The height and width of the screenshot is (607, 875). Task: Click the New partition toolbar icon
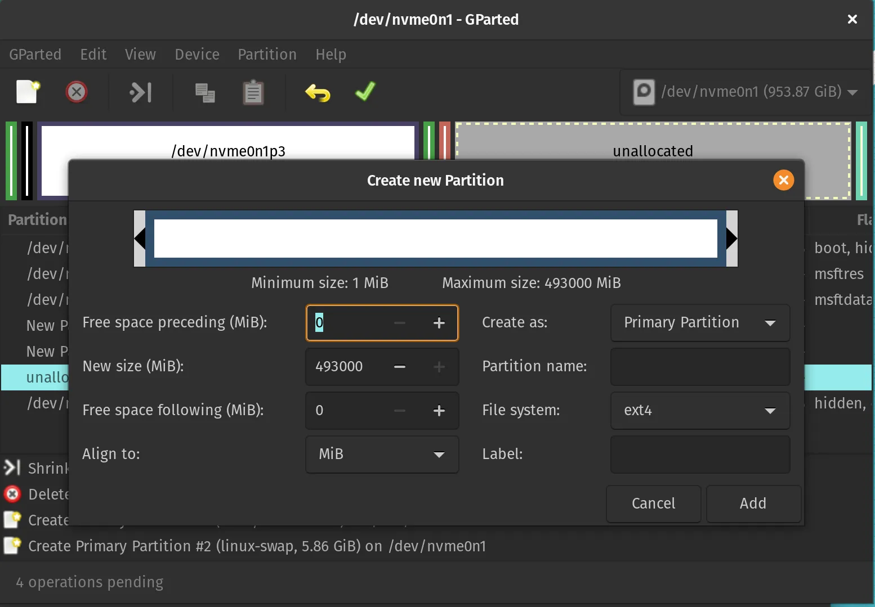(x=28, y=92)
